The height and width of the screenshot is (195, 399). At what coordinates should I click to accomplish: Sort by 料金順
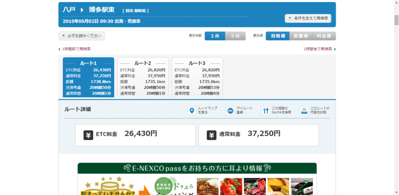324,36
